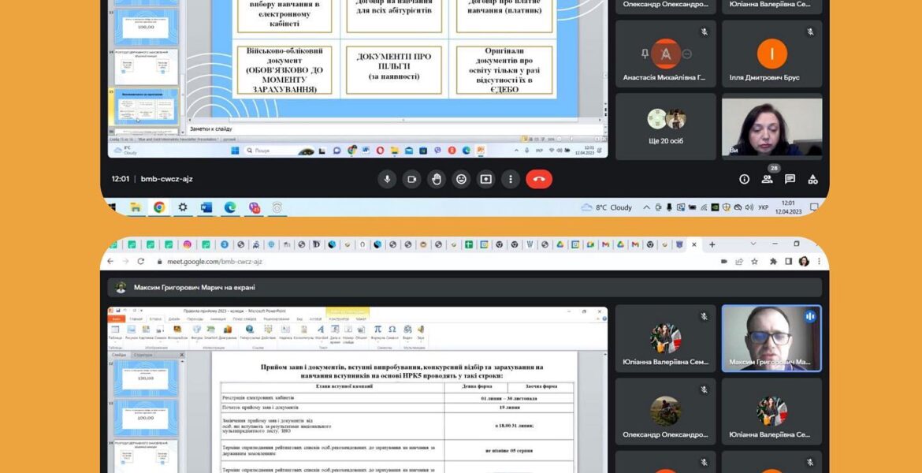This screenshot has width=922, height=473.
Task: Open chat with everyone icon
Action: click(x=790, y=179)
